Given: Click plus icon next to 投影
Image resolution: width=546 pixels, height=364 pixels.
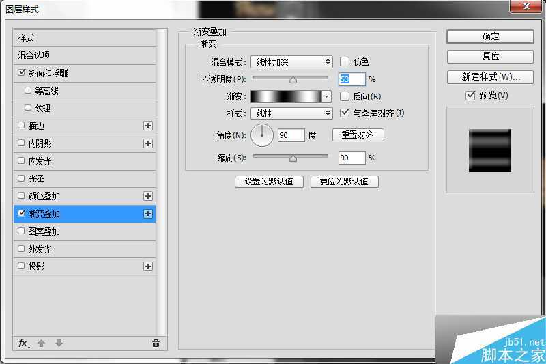Looking at the screenshot, I should [147, 266].
